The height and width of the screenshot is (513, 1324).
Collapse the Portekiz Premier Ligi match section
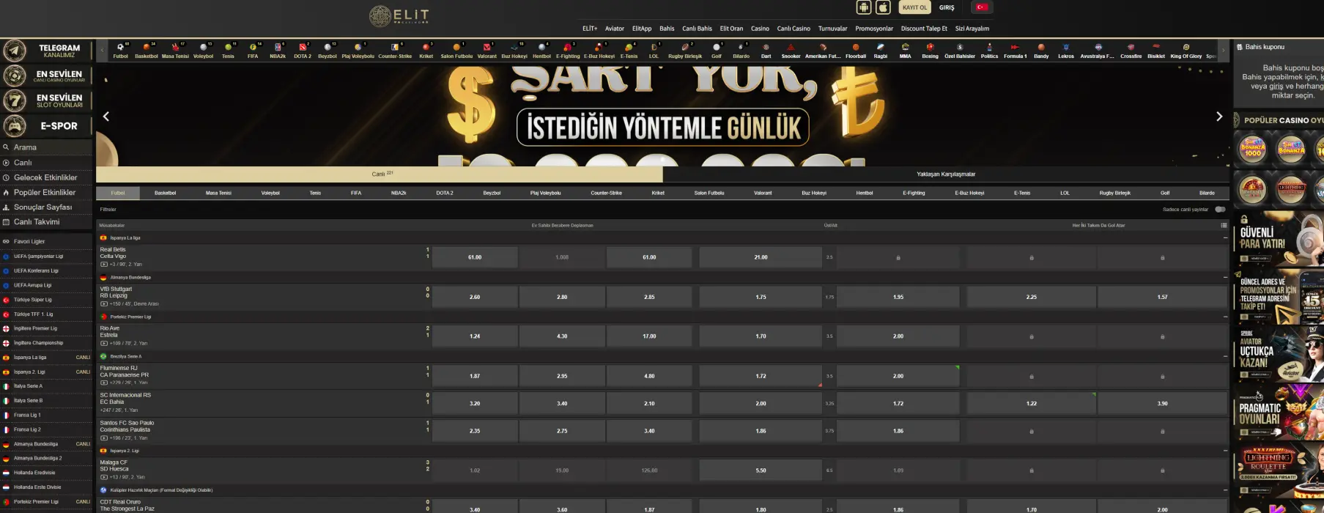(1225, 317)
